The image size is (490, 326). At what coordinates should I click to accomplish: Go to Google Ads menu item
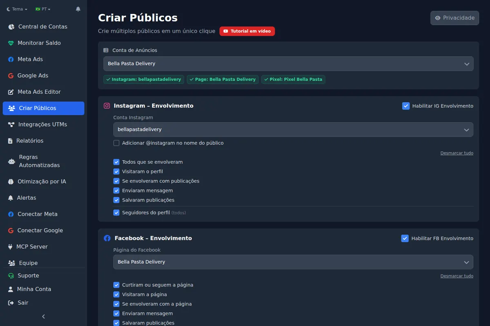(x=43, y=75)
